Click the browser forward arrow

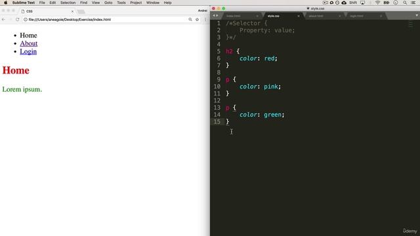[x=10, y=20]
